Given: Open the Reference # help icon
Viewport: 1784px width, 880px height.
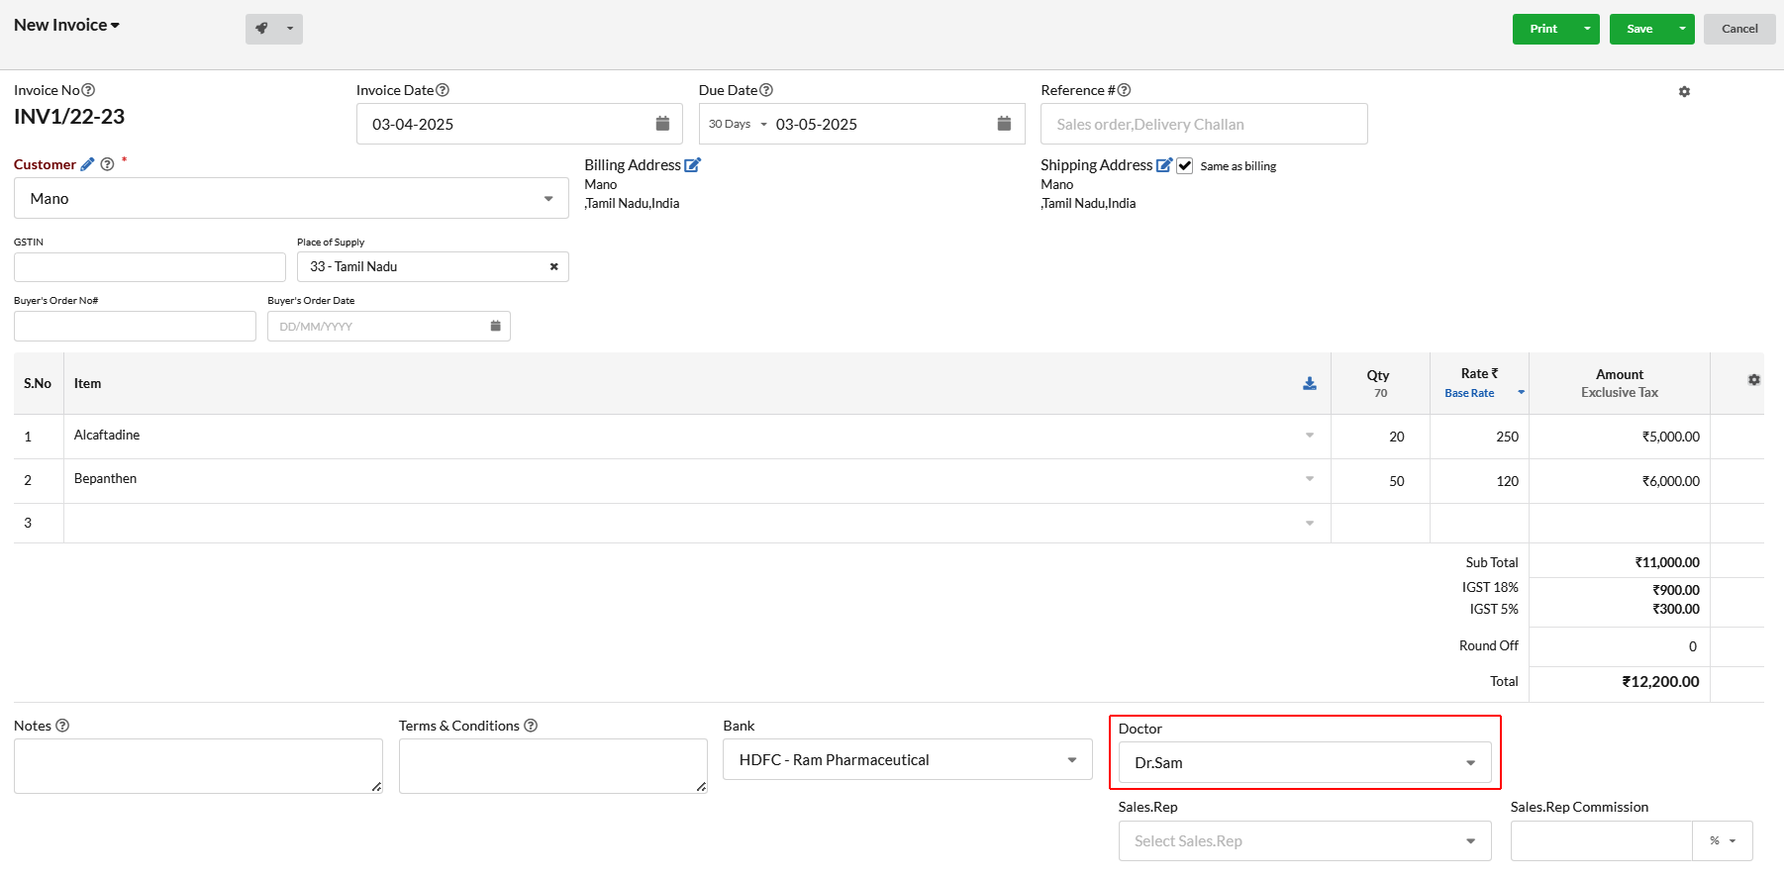Looking at the screenshot, I should point(1124,90).
